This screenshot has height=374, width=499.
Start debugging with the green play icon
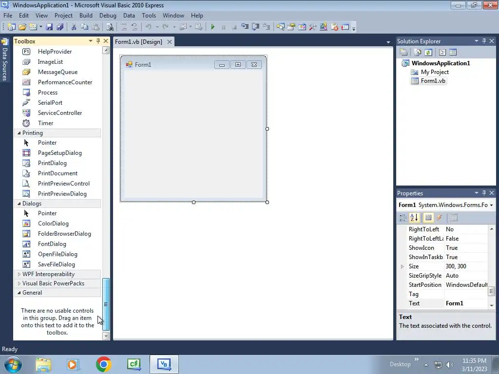213,27
